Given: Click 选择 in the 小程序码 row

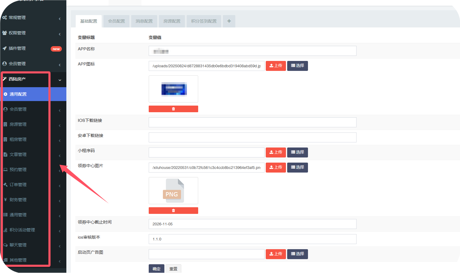Looking at the screenshot, I should [x=297, y=152].
